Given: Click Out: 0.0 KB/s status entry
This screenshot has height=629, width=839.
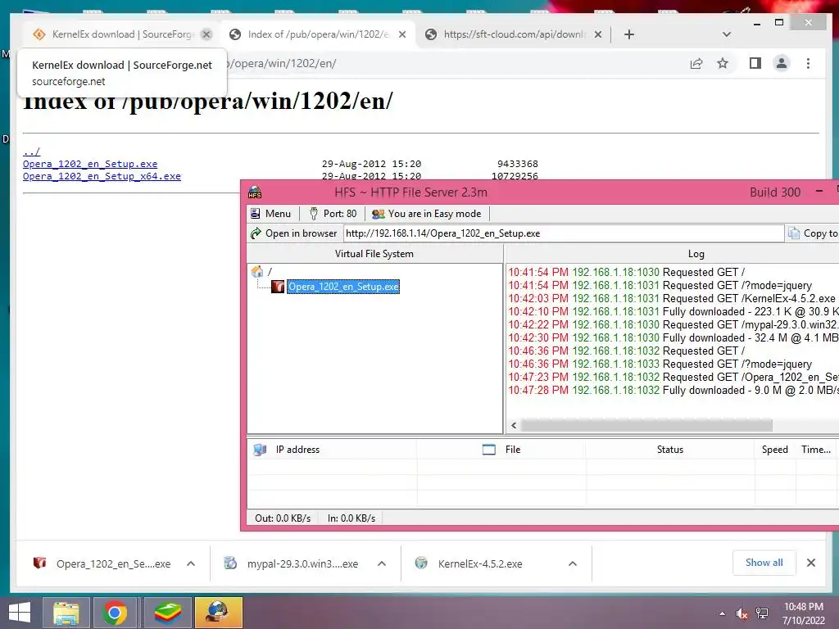Looking at the screenshot, I should (283, 518).
